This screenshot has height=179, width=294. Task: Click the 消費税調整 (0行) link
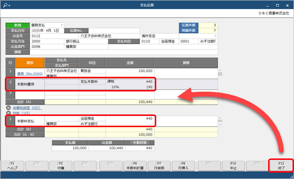[x=27, y=108]
